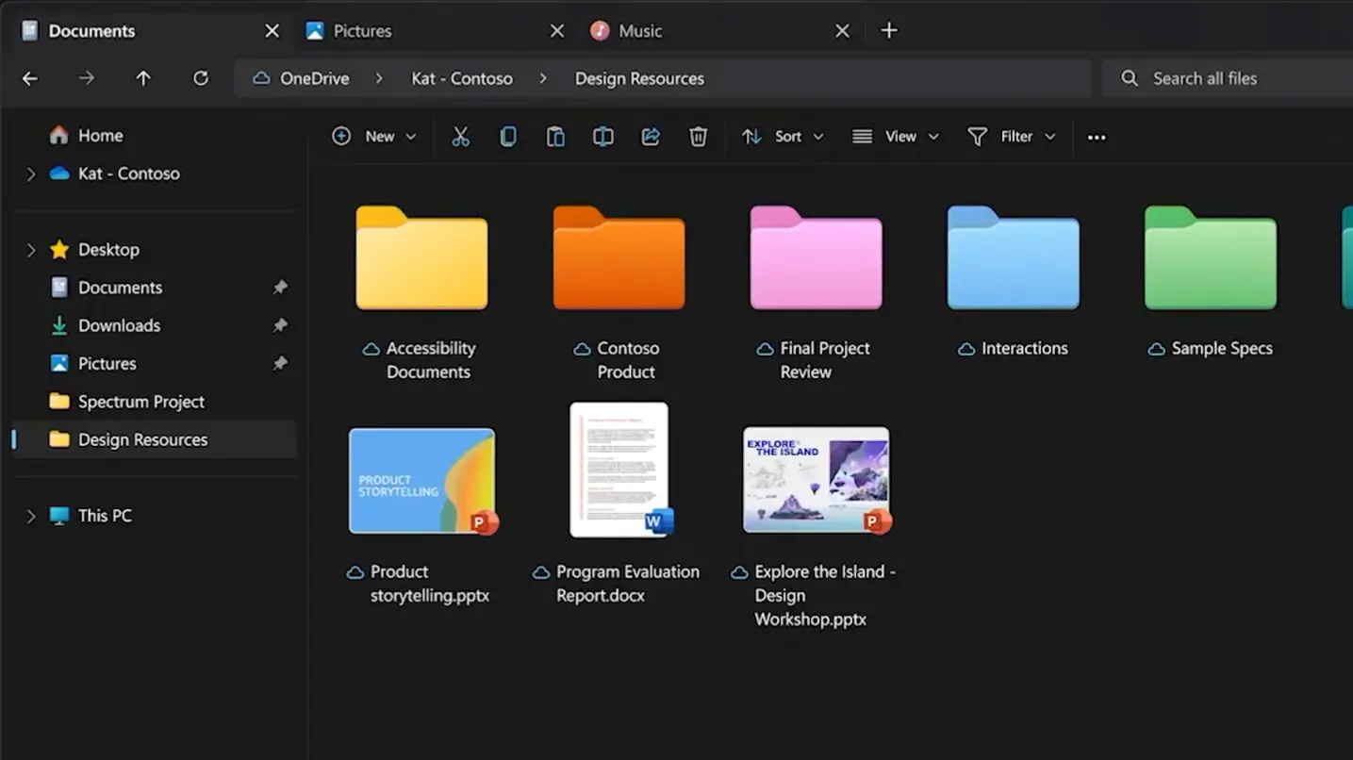This screenshot has width=1353, height=760.
Task: Open the See more ellipsis menu
Action: pyautogui.click(x=1097, y=137)
